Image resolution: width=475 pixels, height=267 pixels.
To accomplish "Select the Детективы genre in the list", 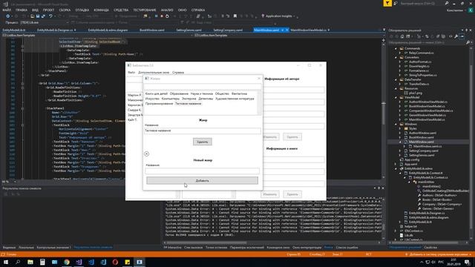I will tap(206, 99).
